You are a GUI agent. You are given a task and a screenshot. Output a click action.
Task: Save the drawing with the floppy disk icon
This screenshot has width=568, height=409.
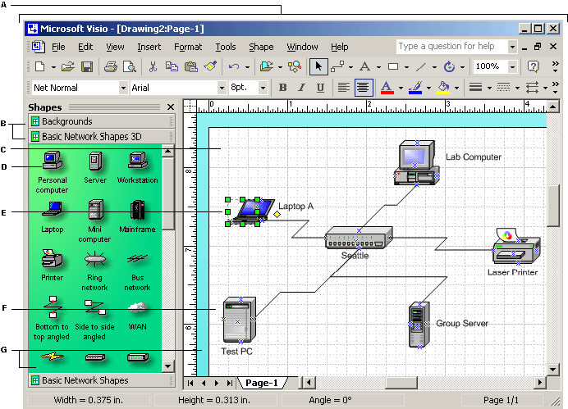(x=87, y=66)
